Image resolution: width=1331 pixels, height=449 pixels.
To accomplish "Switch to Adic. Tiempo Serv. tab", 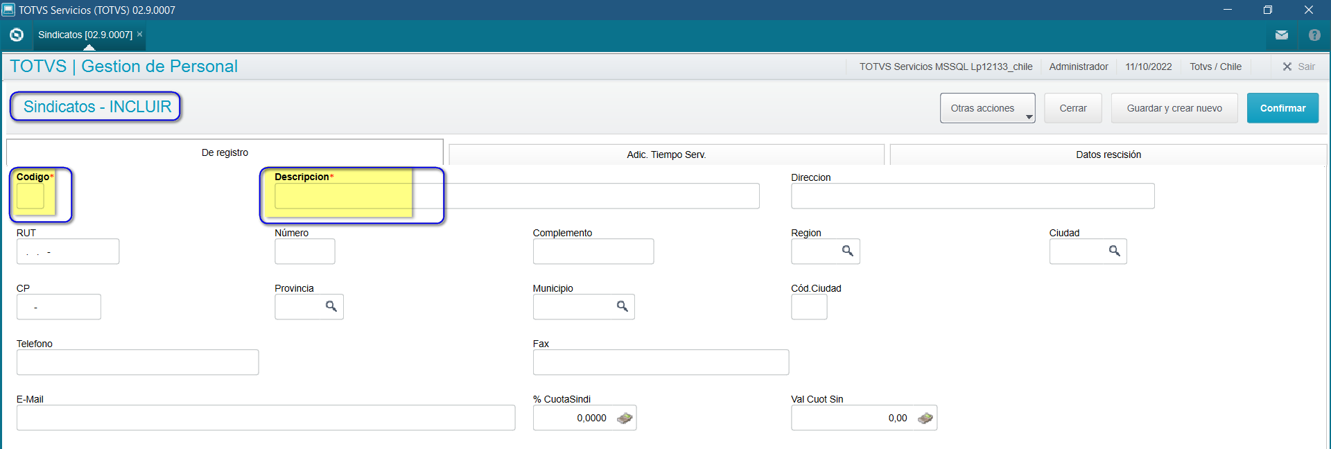I will pos(666,155).
